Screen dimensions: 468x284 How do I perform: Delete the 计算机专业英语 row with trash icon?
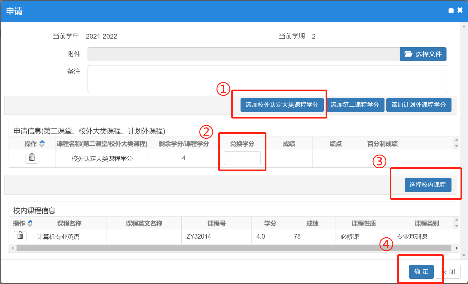point(20,236)
